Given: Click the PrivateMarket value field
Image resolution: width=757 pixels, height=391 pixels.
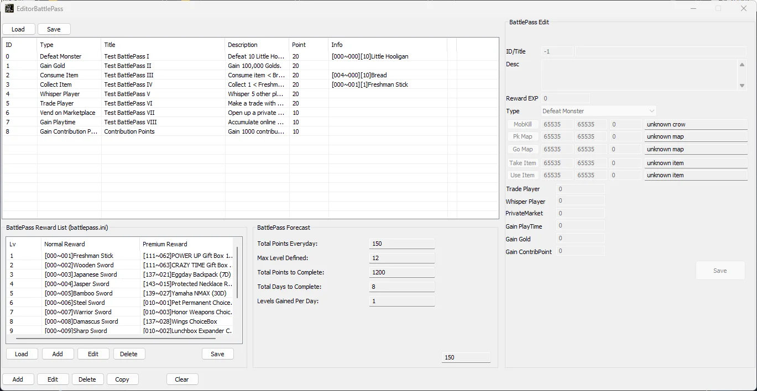Looking at the screenshot, I should click(x=580, y=213).
